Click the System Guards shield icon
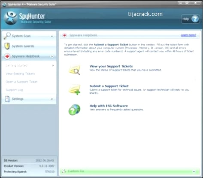Viewport: 203px width, 178px height. pos(7,46)
